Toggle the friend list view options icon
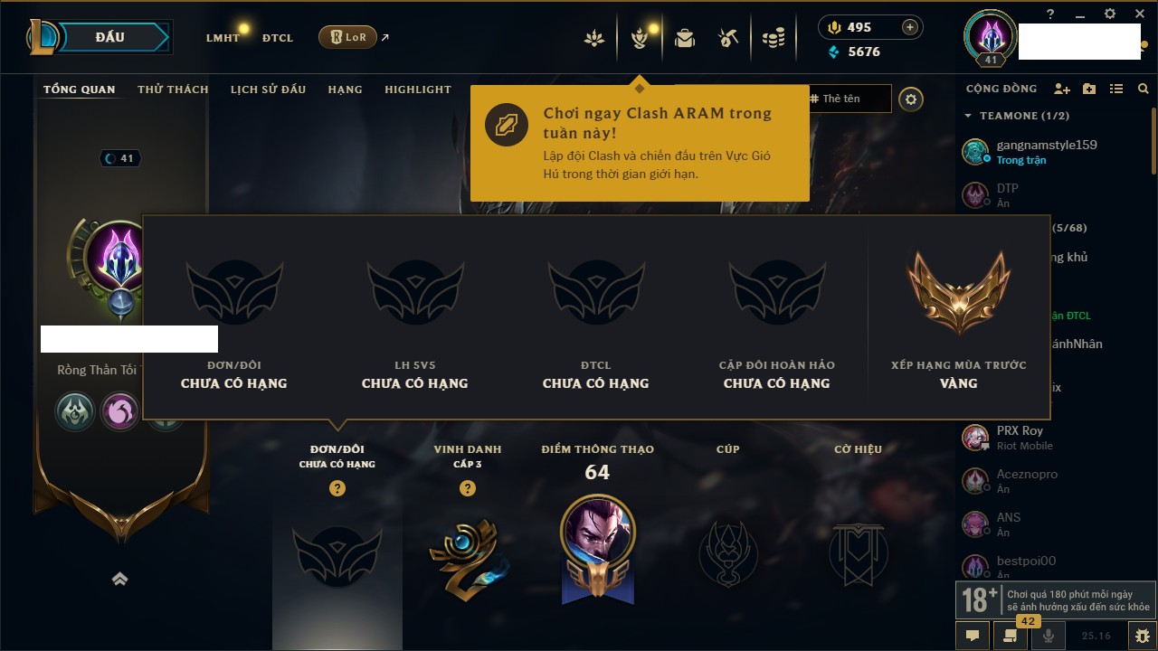Image resolution: width=1158 pixels, height=651 pixels. click(1116, 89)
